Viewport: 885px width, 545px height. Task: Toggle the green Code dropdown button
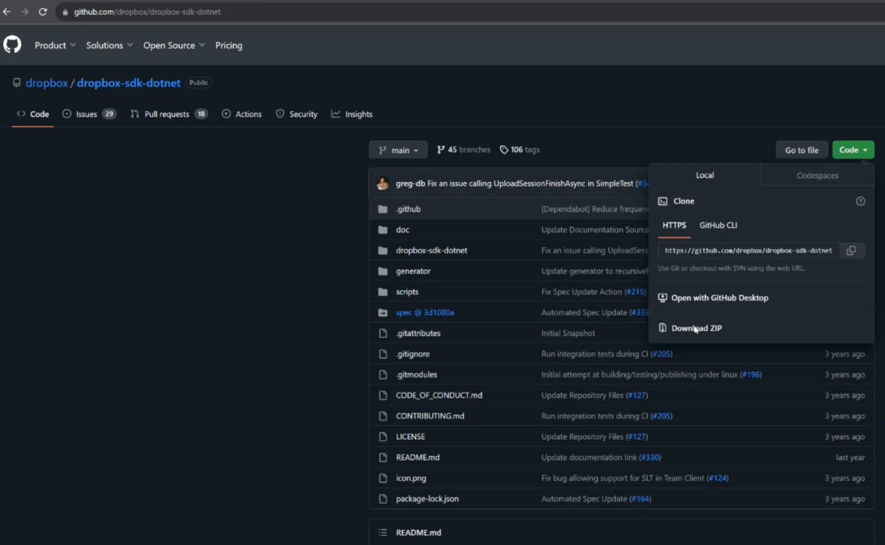(x=853, y=150)
